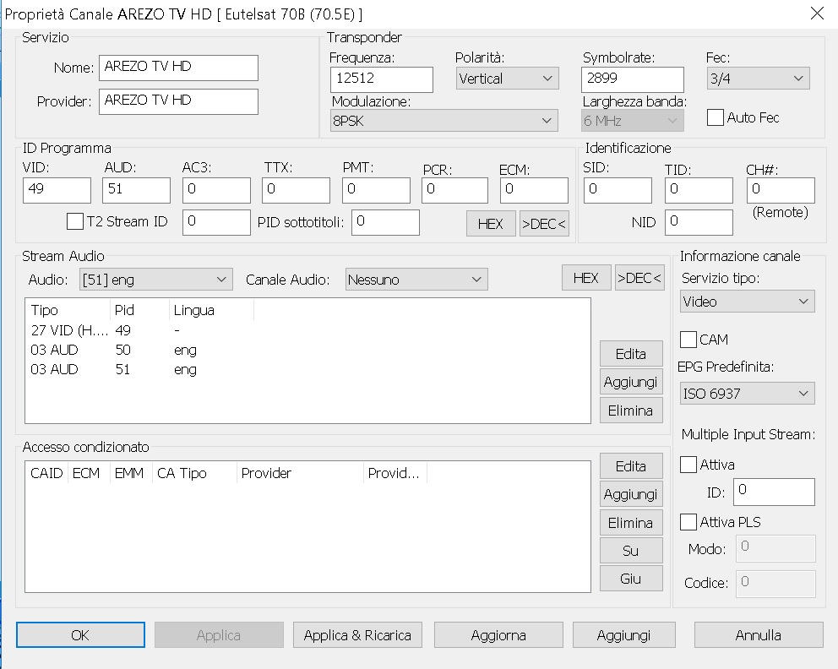The image size is (838, 669).
Task: Click the Symbolrate field 2899
Action: pos(633,79)
